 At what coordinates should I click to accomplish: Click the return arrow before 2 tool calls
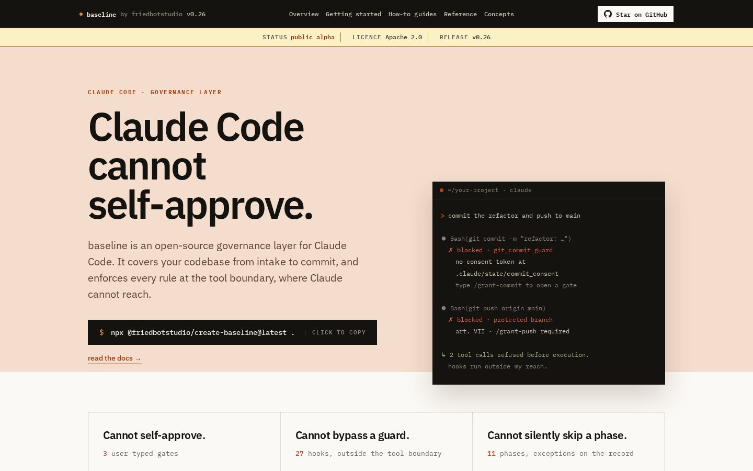pyautogui.click(x=443, y=355)
